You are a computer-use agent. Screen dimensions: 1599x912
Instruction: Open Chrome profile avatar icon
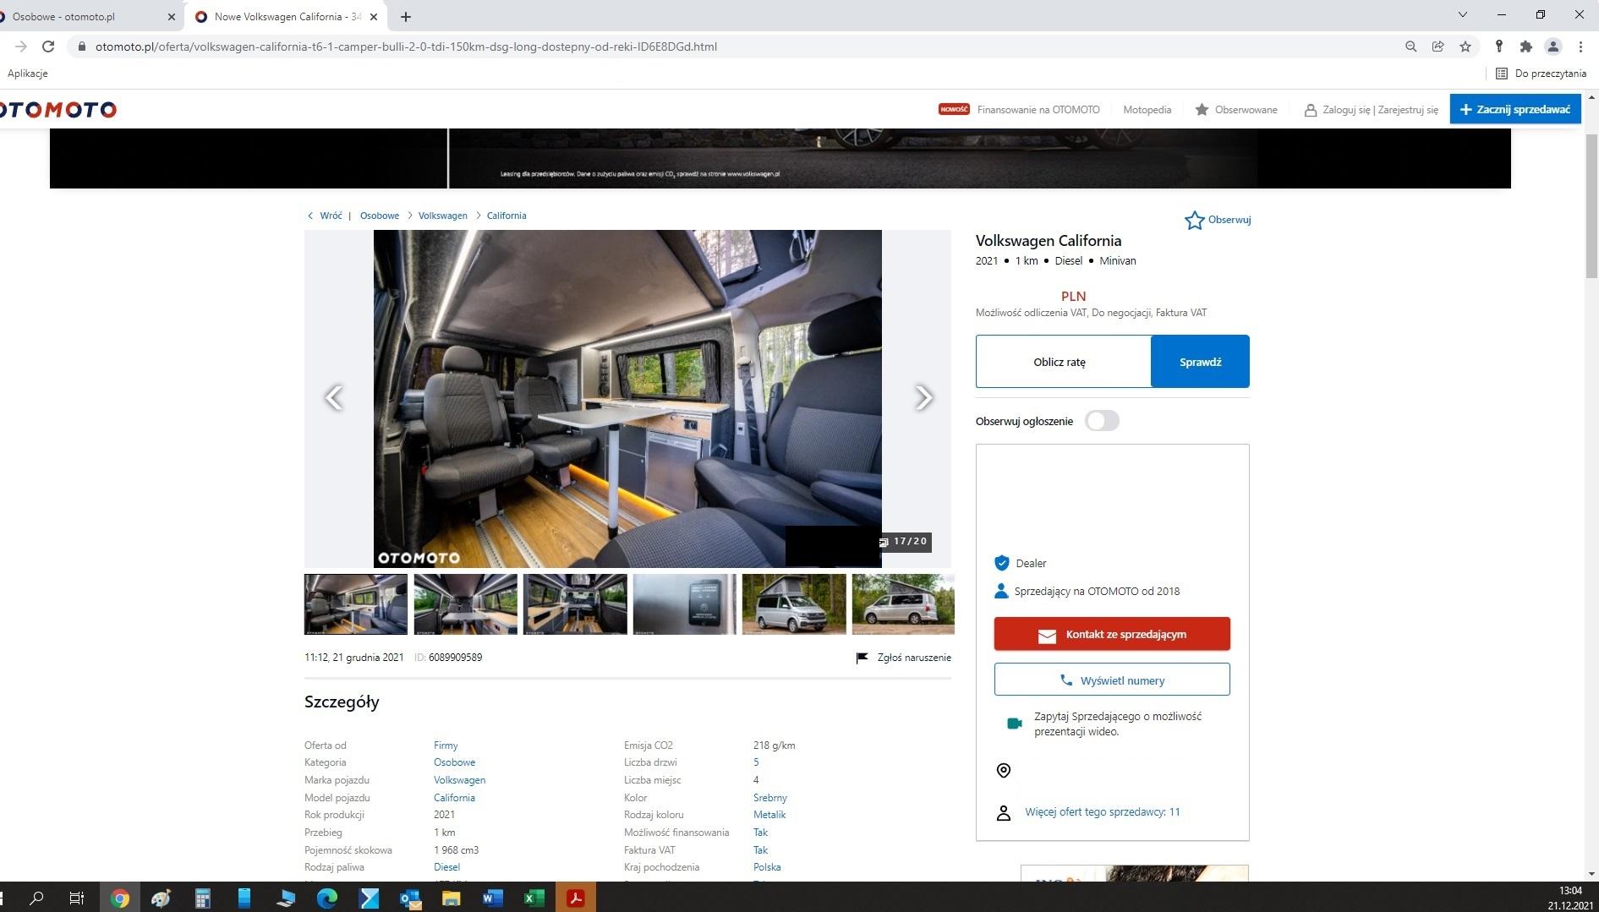tap(1552, 46)
